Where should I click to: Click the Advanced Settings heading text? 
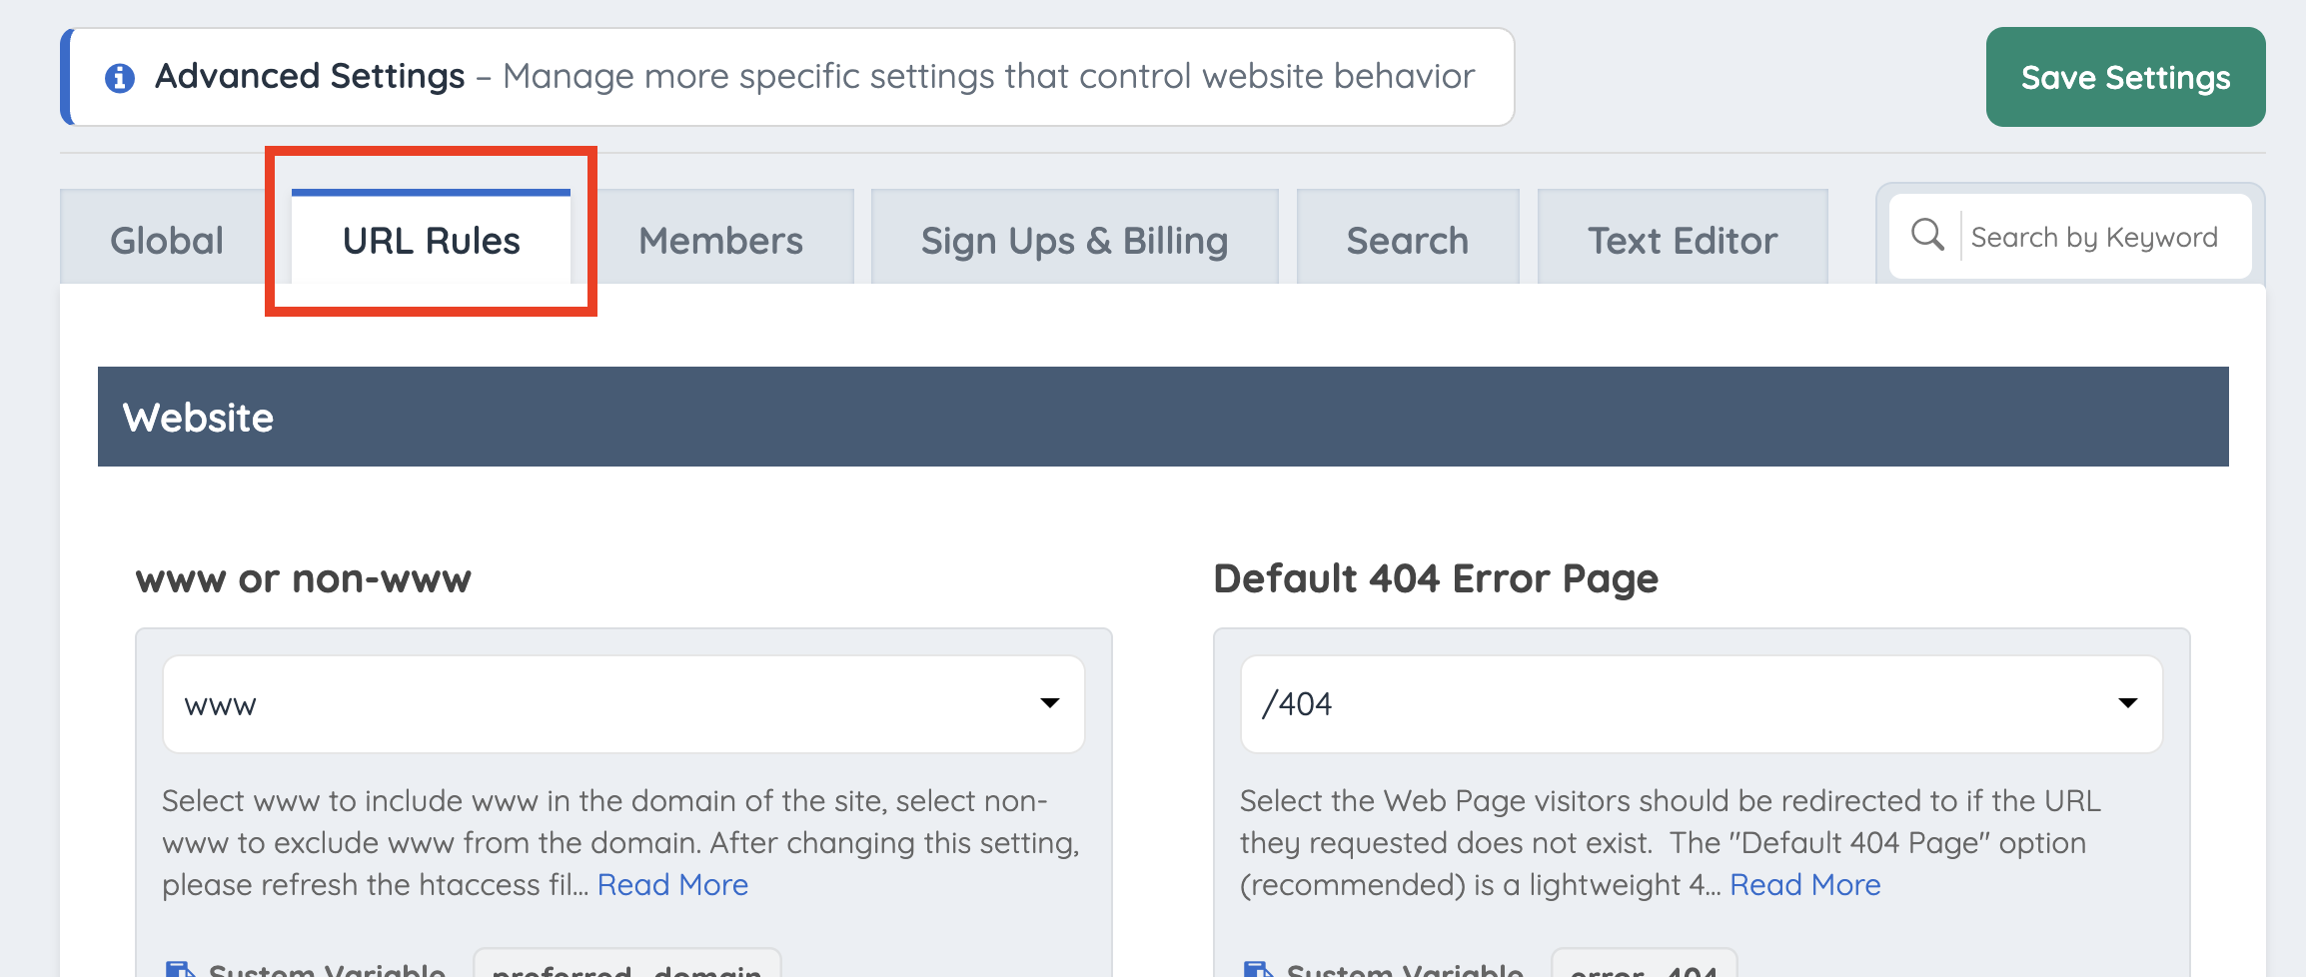[x=310, y=76]
